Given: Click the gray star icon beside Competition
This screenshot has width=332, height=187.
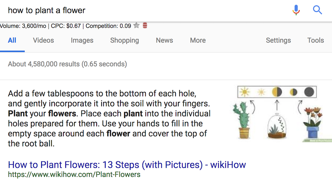Looking at the screenshot, I should [x=136, y=26].
